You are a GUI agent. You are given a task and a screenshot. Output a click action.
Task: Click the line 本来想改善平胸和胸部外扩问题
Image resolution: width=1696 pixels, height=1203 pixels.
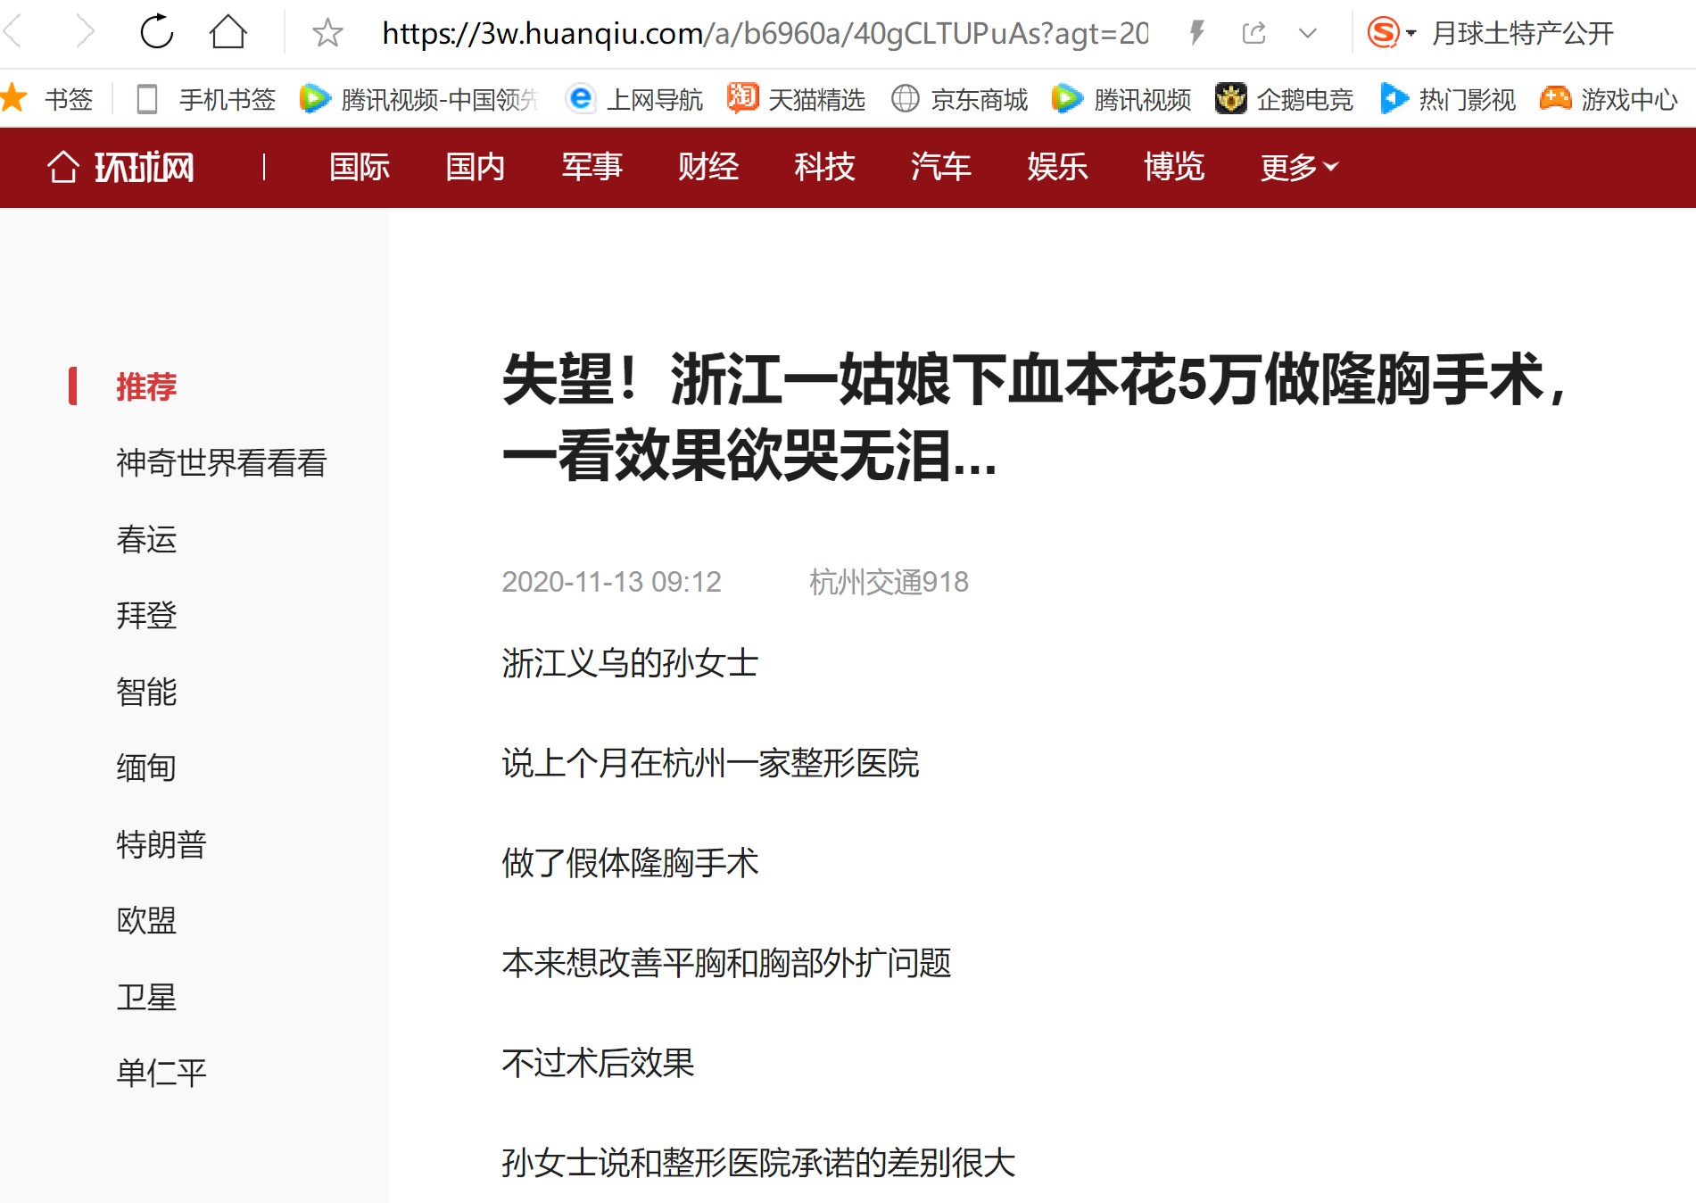pos(726,963)
